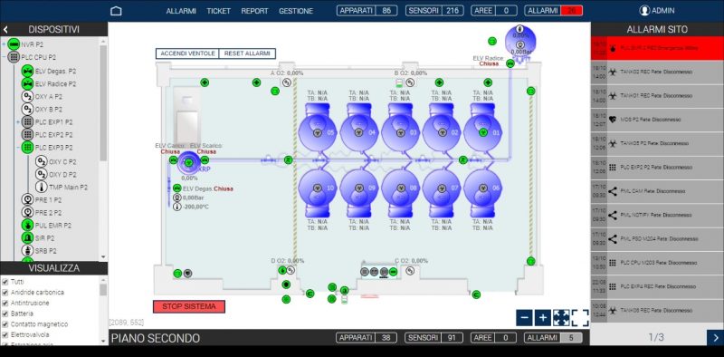Toggle the Batteria checkbox
This screenshot has height=357, width=724.
click(5, 314)
